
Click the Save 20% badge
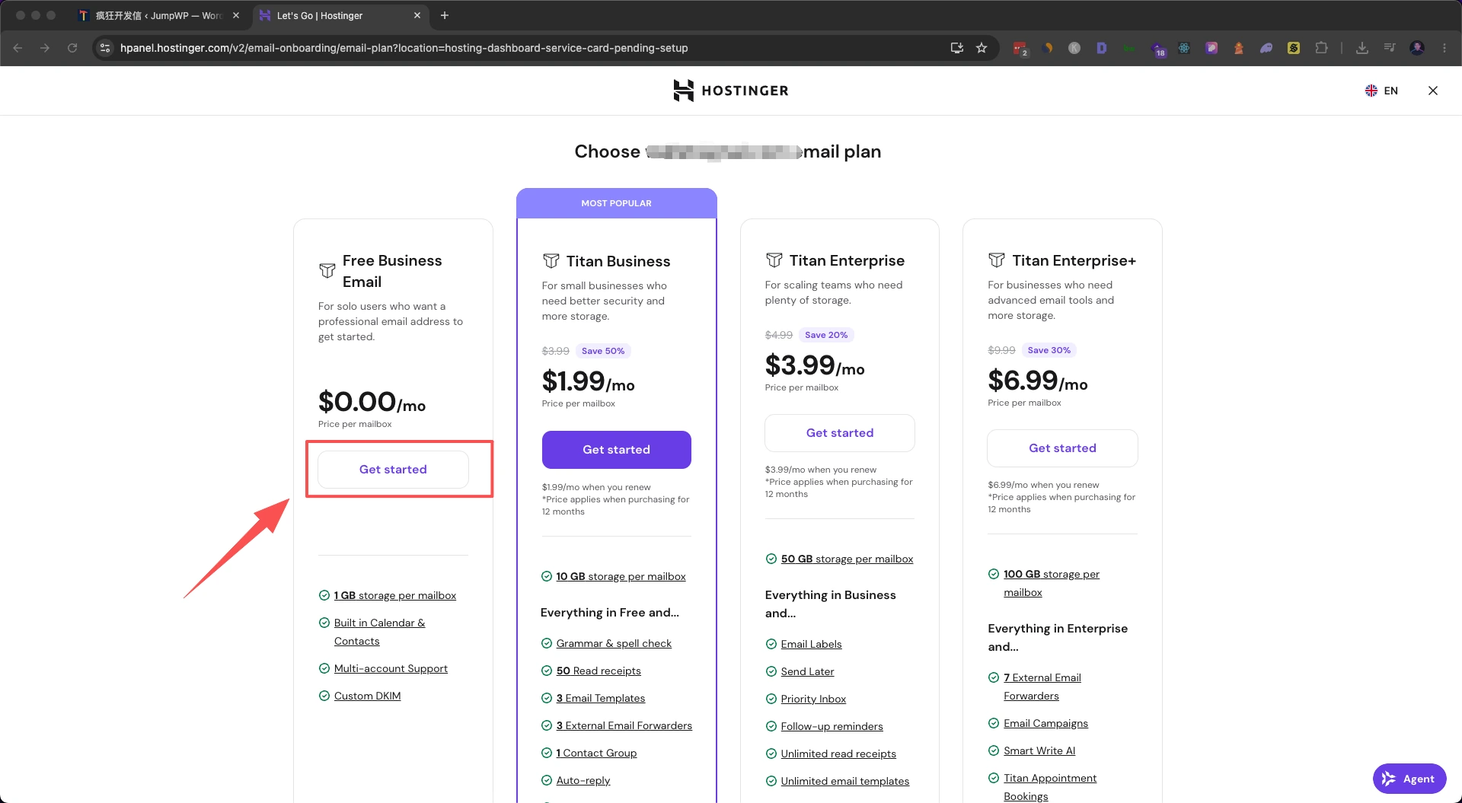click(x=826, y=335)
